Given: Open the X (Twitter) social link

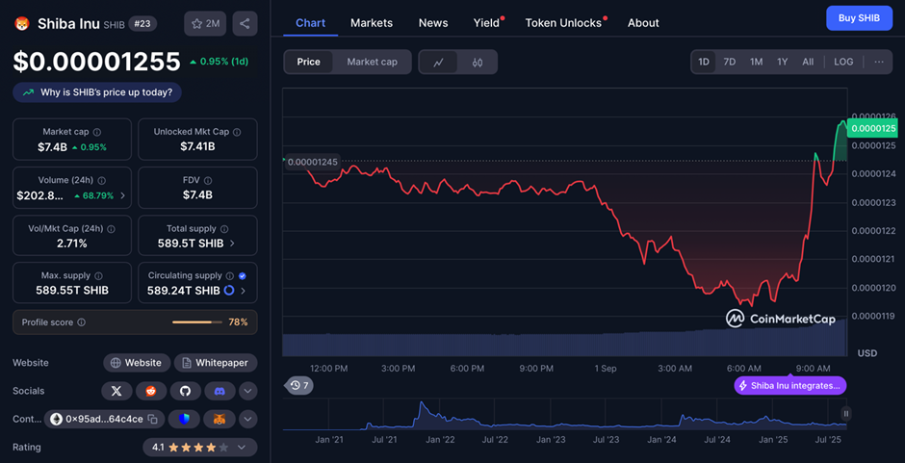Looking at the screenshot, I should (116, 391).
